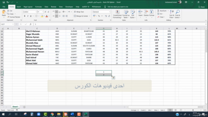Click Increase Decimal icon
The height and width of the screenshot is (117, 208).
[106, 16]
